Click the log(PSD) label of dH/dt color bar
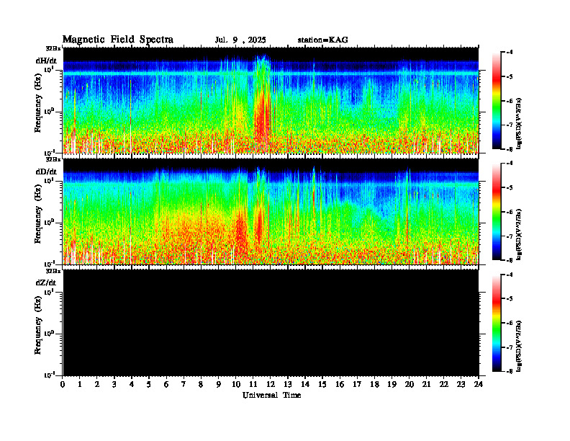 [520, 123]
